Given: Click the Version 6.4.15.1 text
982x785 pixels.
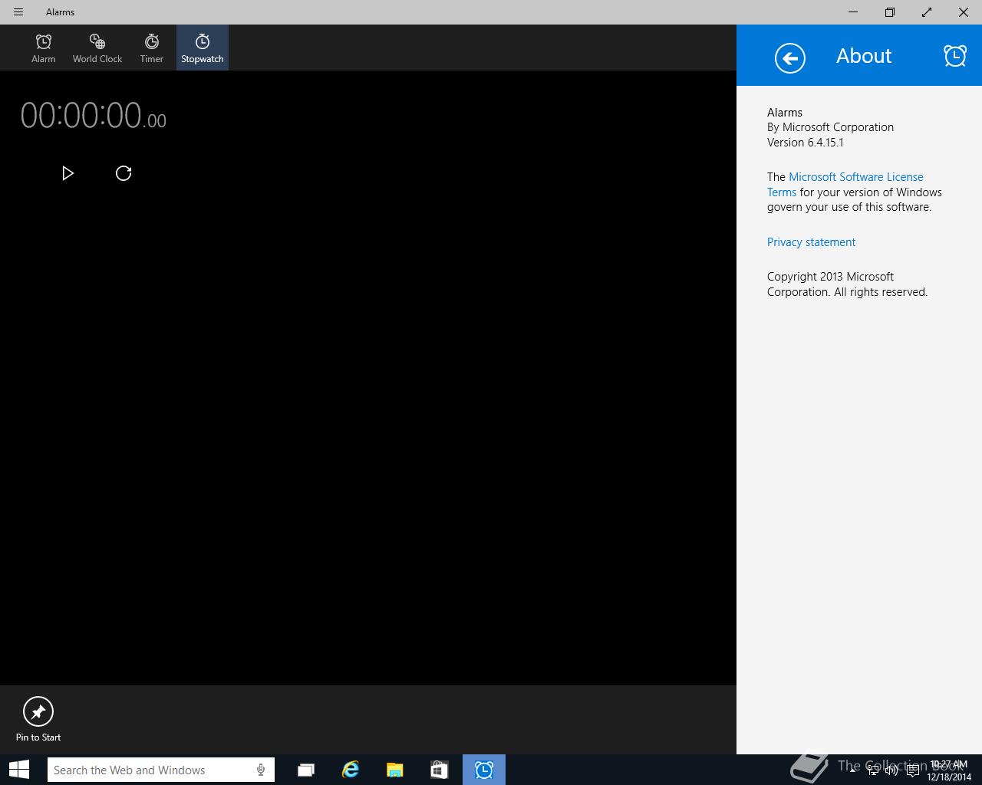Looking at the screenshot, I should tap(806, 143).
